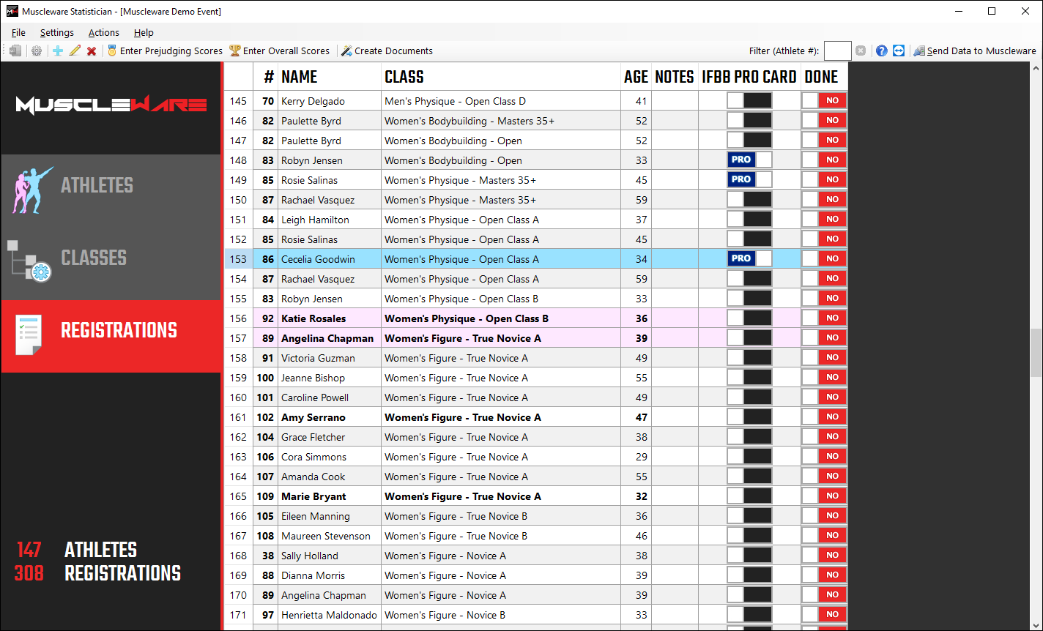Turn off Cecelia Goodwin's IFBB Pro Card toggle
1043x631 pixels.
(x=749, y=259)
